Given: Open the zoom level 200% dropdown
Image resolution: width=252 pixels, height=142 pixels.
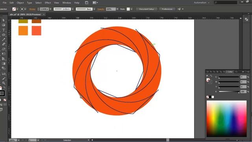Looking at the screenshot, I should click(x=19, y=140).
